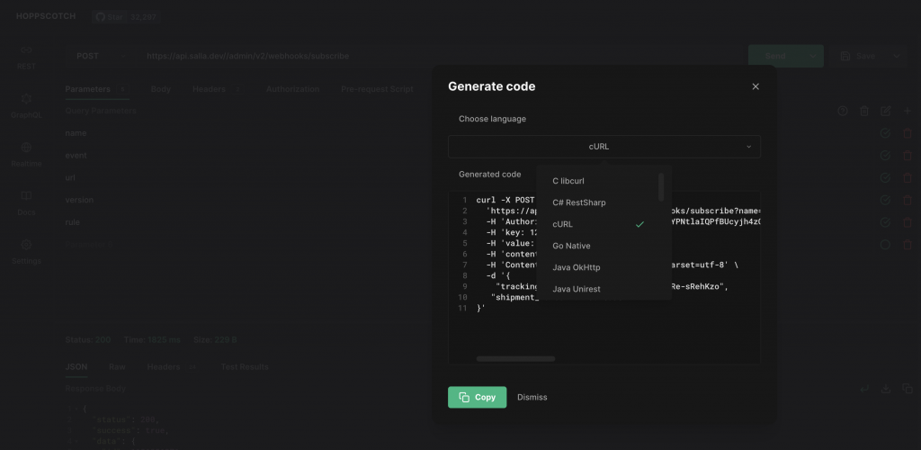Expand the Save options arrow
Viewport: 921px width, 450px height.
tap(897, 57)
